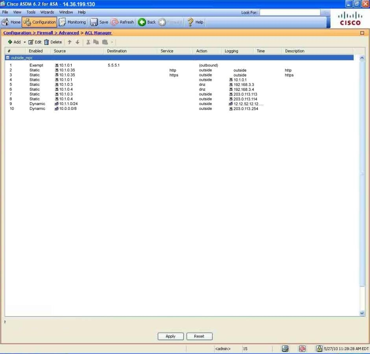Select the 203.0.113.114 entry
The image size is (370, 354).
point(245,99)
